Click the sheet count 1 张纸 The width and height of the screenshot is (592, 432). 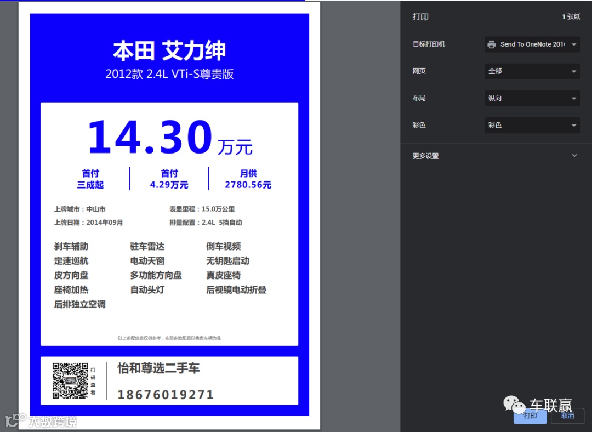click(571, 16)
